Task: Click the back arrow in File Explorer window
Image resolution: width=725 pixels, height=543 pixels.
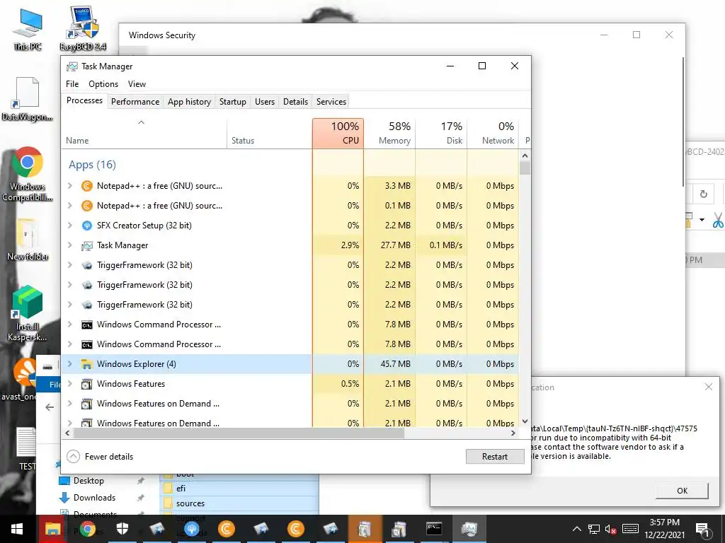Action: pyautogui.click(x=50, y=407)
